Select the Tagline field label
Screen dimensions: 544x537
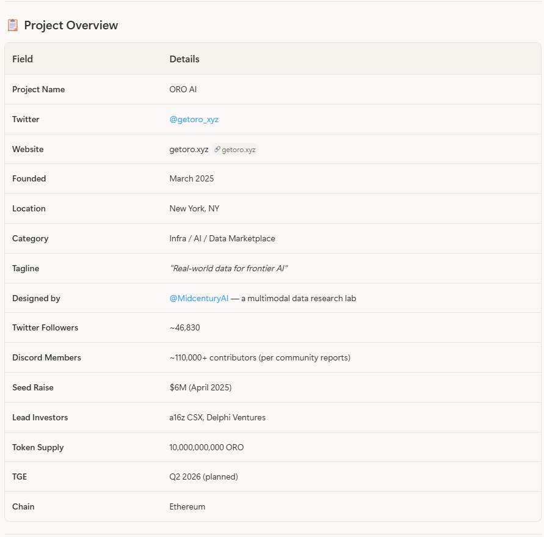pyautogui.click(x=26, y=268)
